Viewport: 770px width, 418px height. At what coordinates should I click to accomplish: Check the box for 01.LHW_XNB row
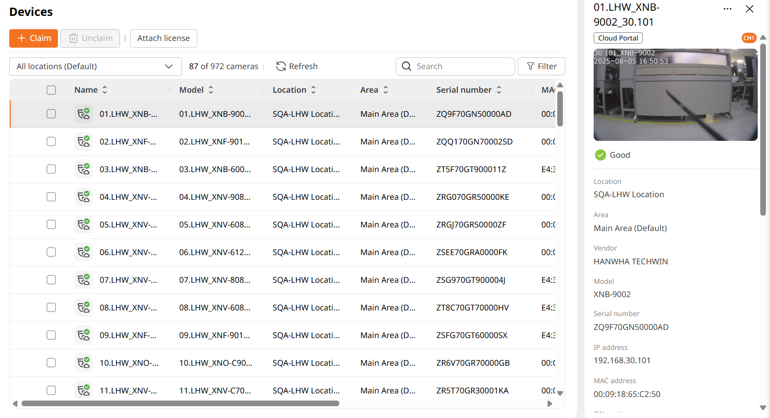(51, 114)
